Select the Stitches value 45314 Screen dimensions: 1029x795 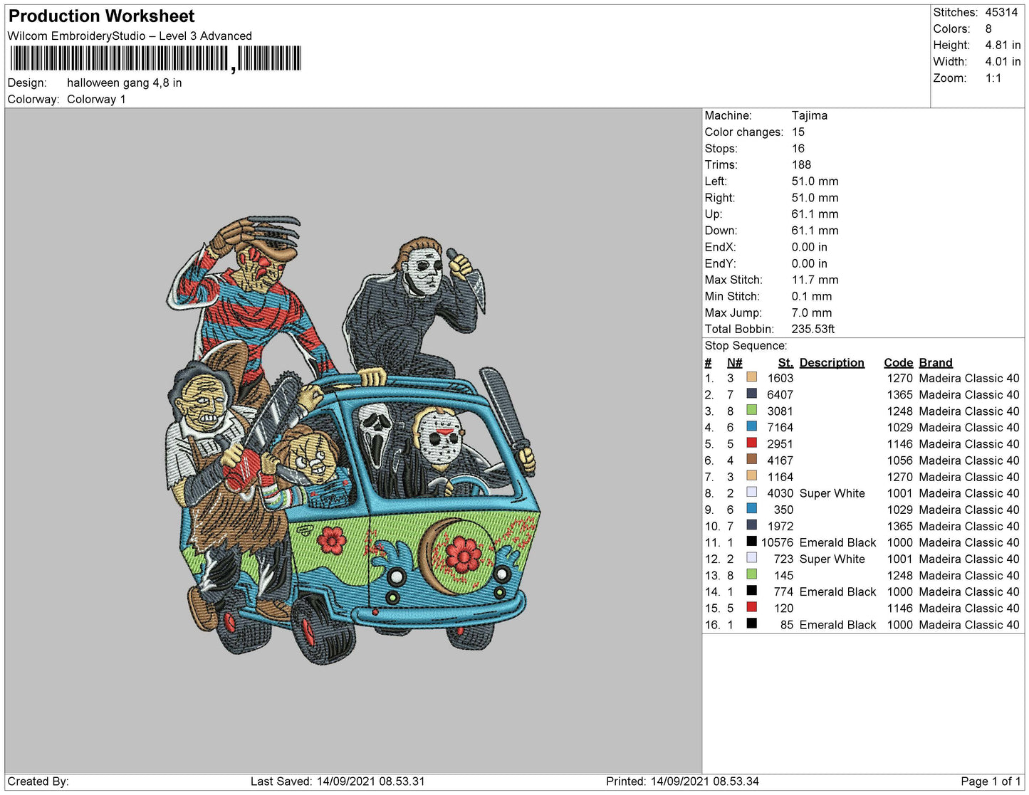click(x=1001, y=12)
